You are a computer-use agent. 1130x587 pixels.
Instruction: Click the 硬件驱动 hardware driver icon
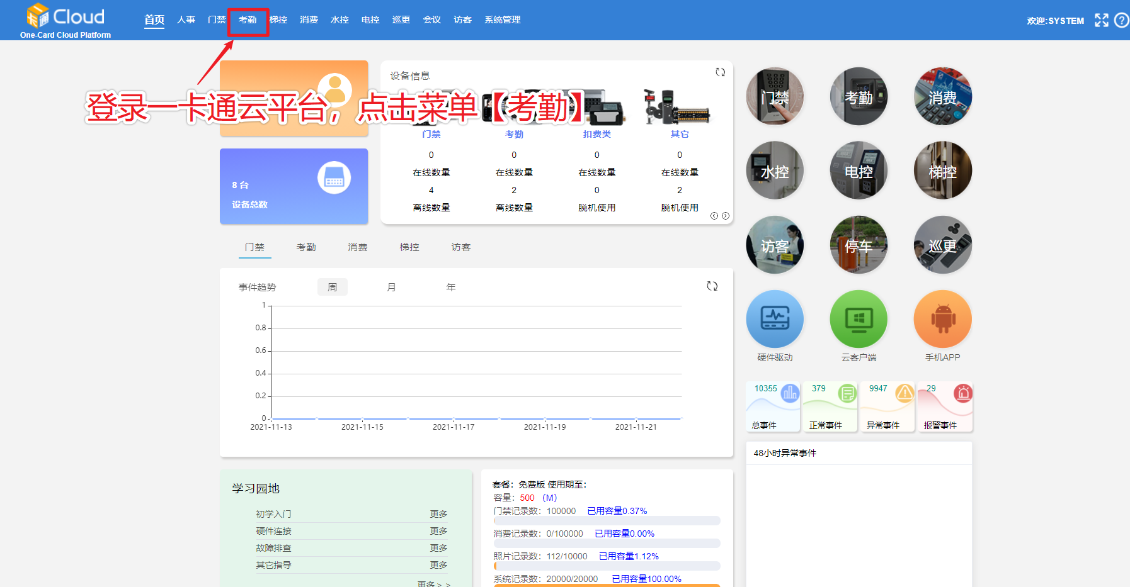775,319
